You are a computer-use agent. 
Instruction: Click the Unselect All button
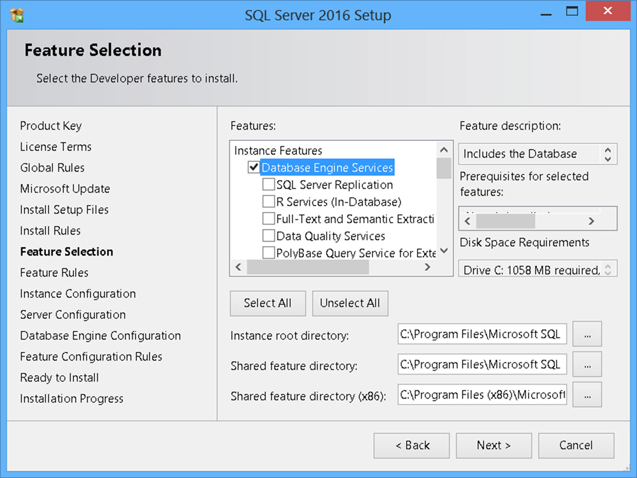click(x=350, y=303)
